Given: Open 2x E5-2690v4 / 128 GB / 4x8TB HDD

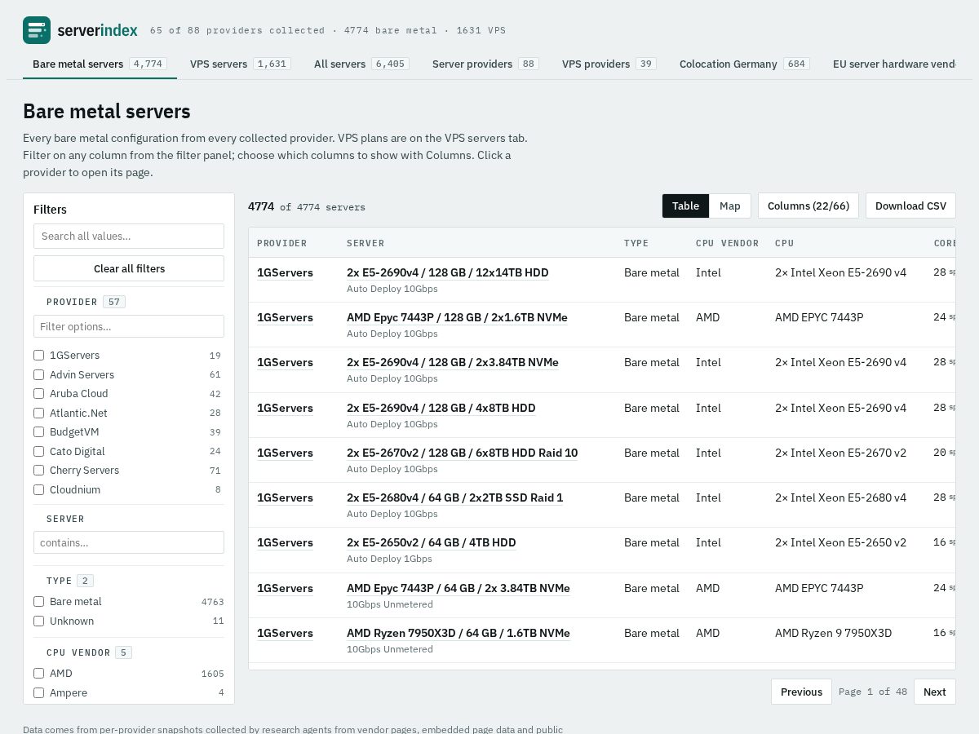Looking at the screenshot, I should pyautogui.click(x=441, y=408).
